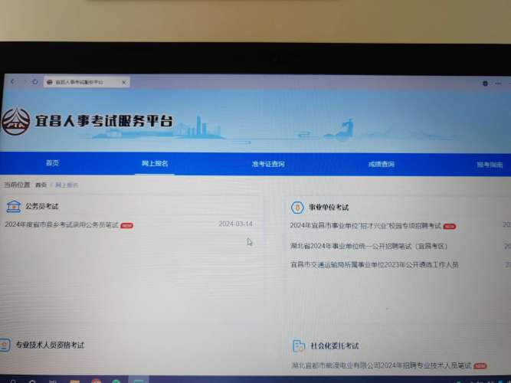The image size is (511, 383).
Task: Open 成绩查询 in the navigation bar
Action: tap(381, 165)
